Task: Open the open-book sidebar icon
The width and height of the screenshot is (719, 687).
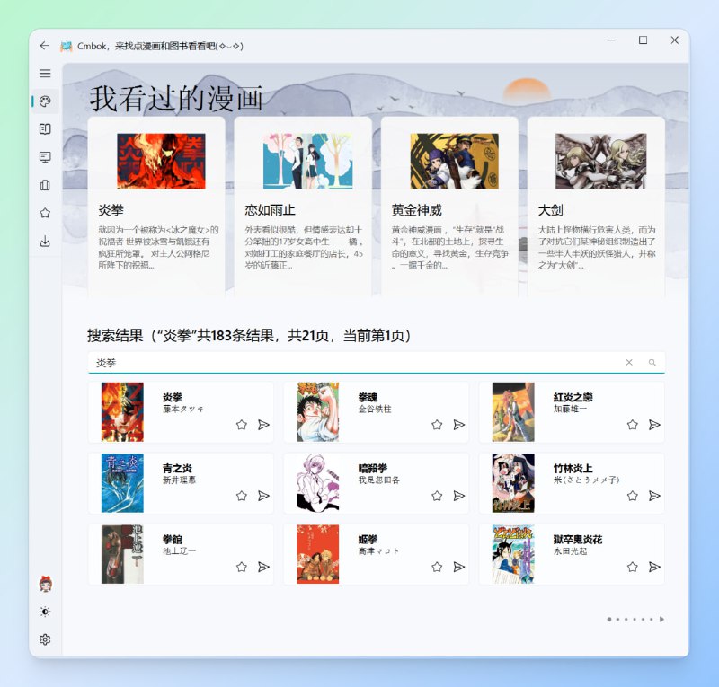Action: [x=45, y=129]
